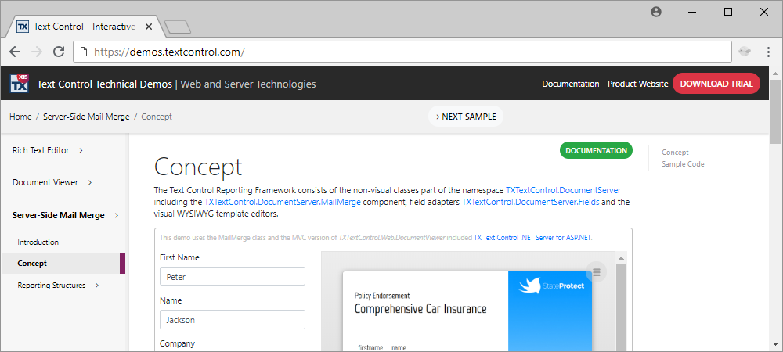
Task: Jump to Sample Code in page outline
Action: [683, 164]
